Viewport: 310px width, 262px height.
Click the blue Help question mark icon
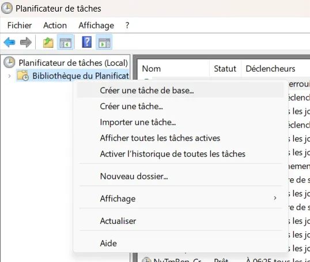(87, 42)
